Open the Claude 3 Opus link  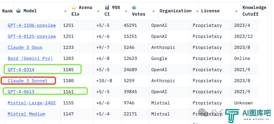pyautogui.click(x=25, y=47)
